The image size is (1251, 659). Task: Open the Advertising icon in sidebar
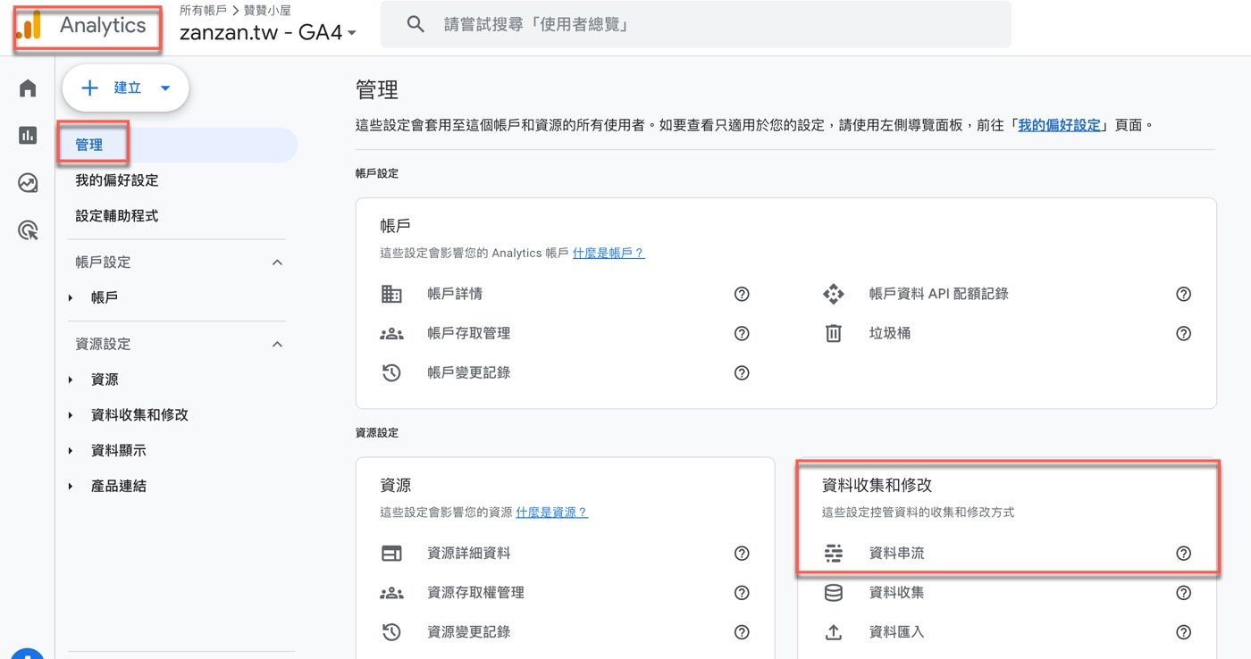click(x=28, y=230)
